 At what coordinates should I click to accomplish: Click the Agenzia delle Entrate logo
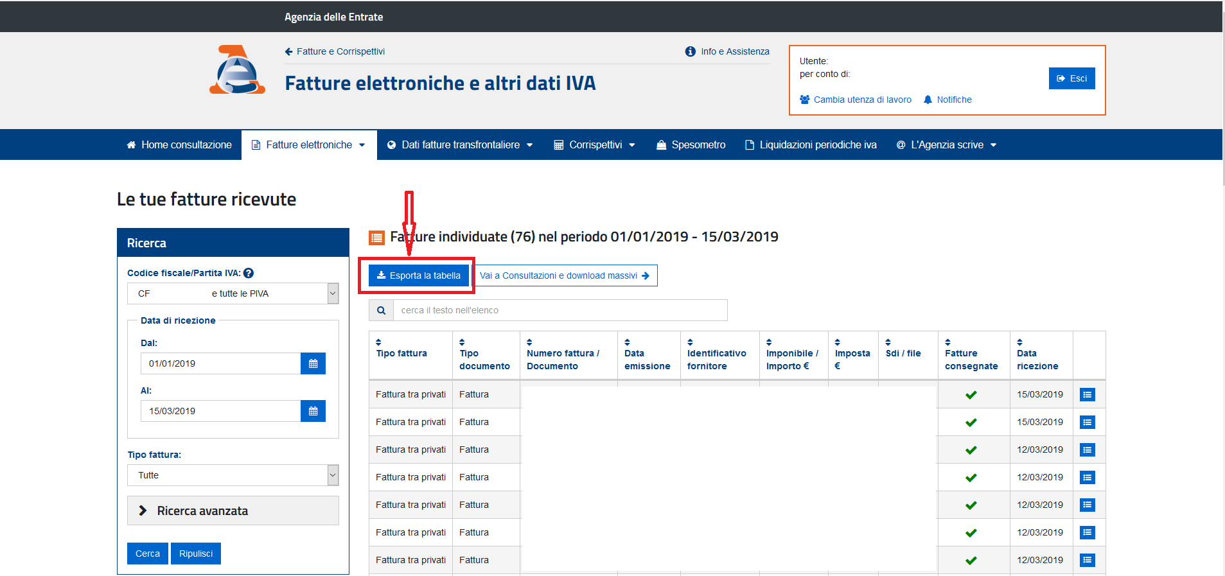(x=237, y=70)
